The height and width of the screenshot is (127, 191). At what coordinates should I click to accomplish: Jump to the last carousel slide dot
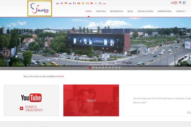click(119, 68)
